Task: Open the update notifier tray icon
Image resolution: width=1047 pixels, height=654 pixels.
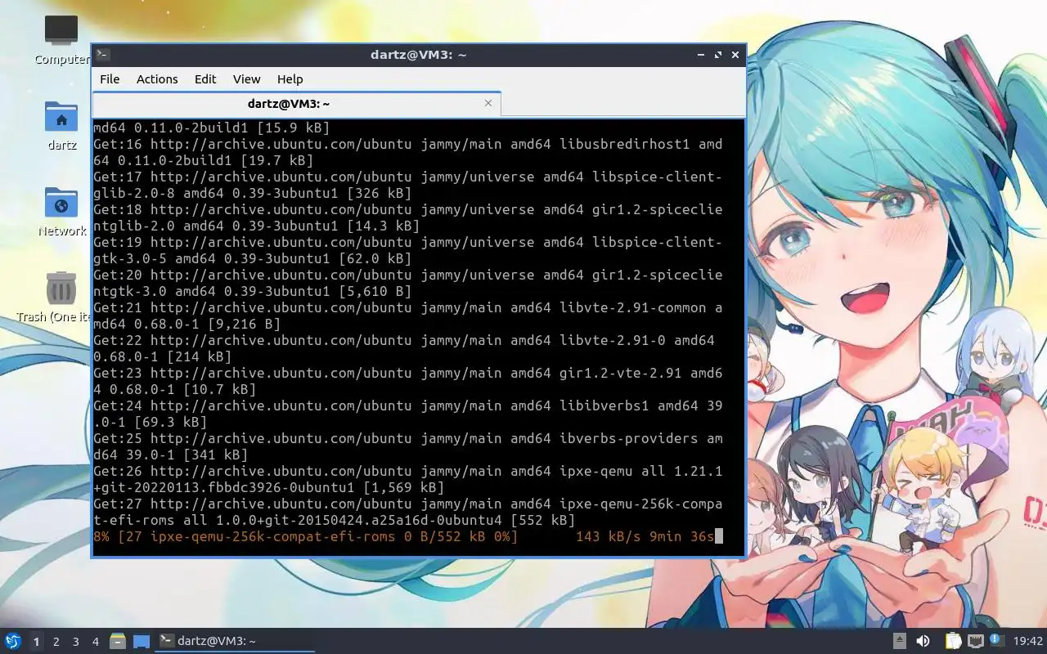Action: [x=996, y=641]
